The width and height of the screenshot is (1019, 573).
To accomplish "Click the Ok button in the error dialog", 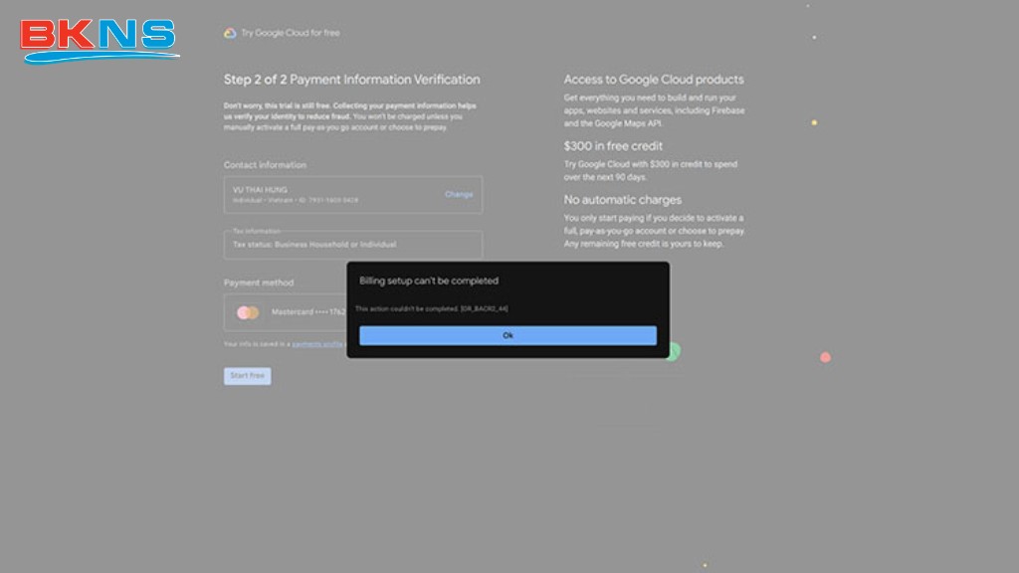I will coord(508,335).
